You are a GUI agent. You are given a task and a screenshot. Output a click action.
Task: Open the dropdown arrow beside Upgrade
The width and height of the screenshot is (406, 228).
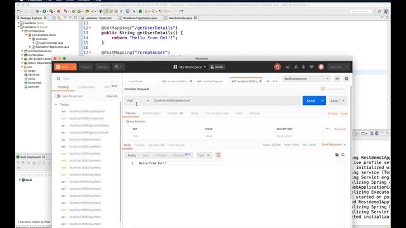pos(347,67)
